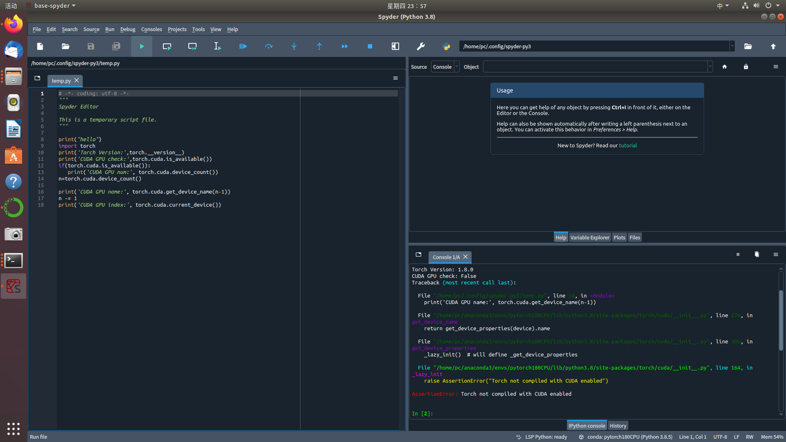Select the IPython console tab
The width and height of the screenshot is (786, 442).
click(587, 426)
